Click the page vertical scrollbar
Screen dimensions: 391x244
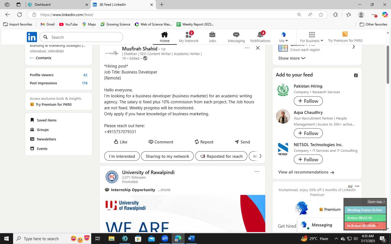pos(388,65)
